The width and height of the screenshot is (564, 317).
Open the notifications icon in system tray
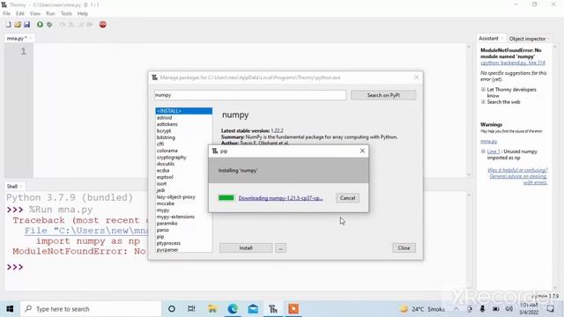click(550, 309)
